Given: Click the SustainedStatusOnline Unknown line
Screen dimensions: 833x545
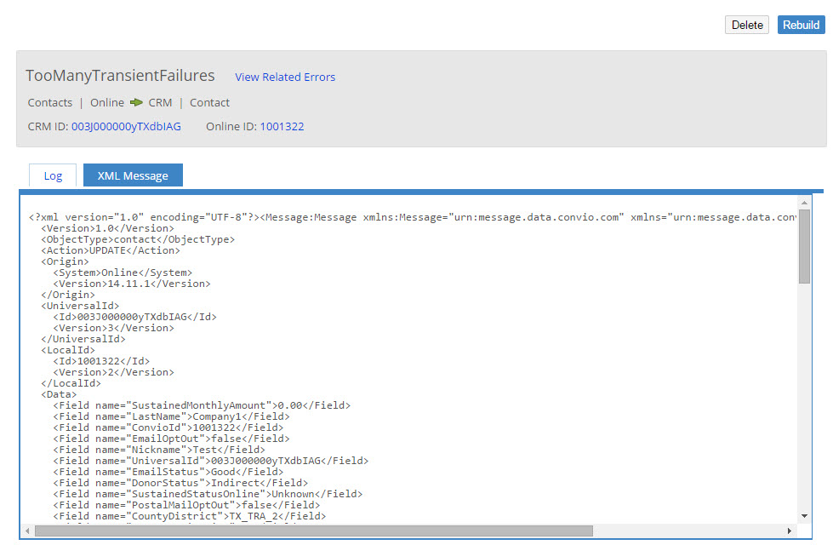Looking at the screenshot, I should (208, 494).
